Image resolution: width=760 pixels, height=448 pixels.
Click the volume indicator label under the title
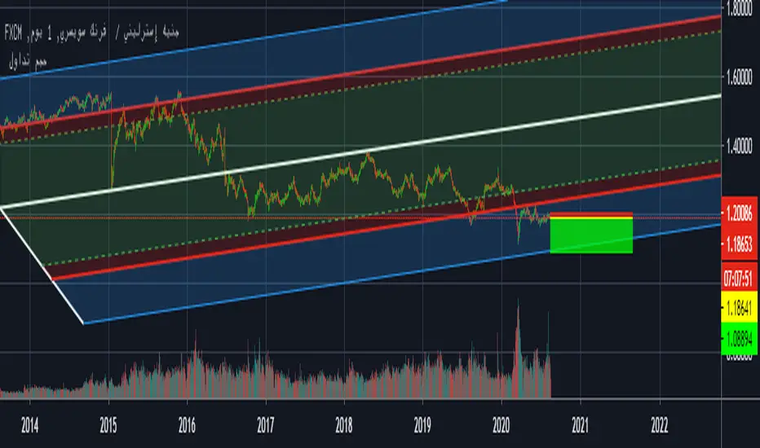coord(28,62)
